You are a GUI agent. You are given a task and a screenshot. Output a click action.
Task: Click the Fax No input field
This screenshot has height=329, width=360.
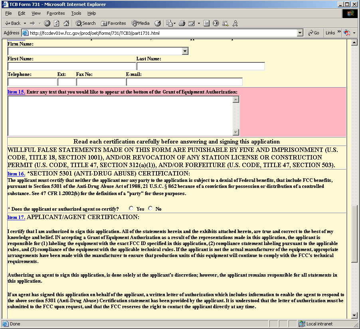click(x=101, y=82)
